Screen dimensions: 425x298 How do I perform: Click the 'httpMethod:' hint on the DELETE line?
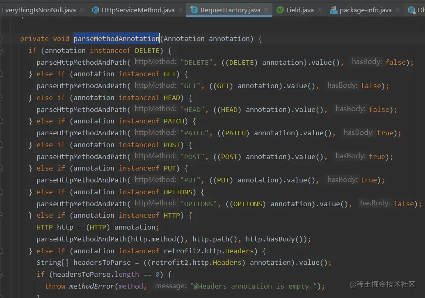(x=155, y=62)
